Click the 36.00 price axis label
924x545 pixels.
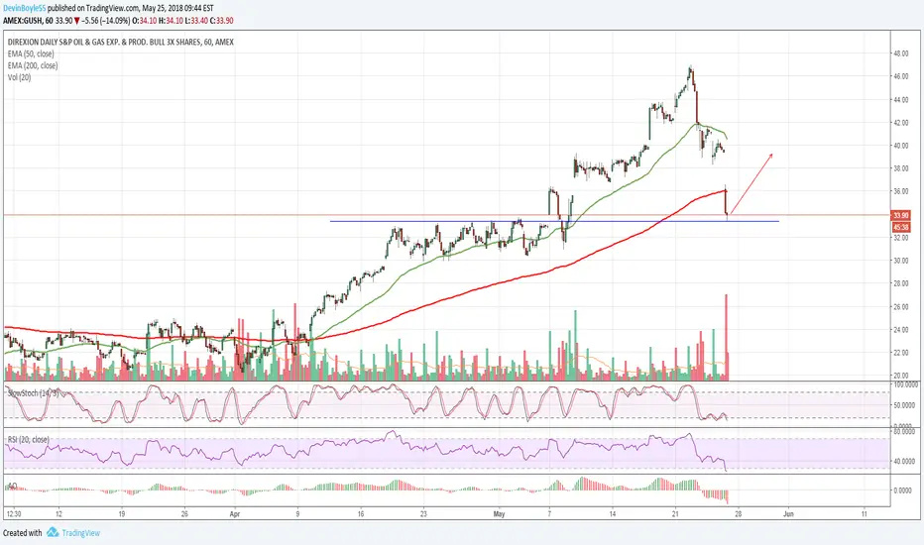(900, 191)
